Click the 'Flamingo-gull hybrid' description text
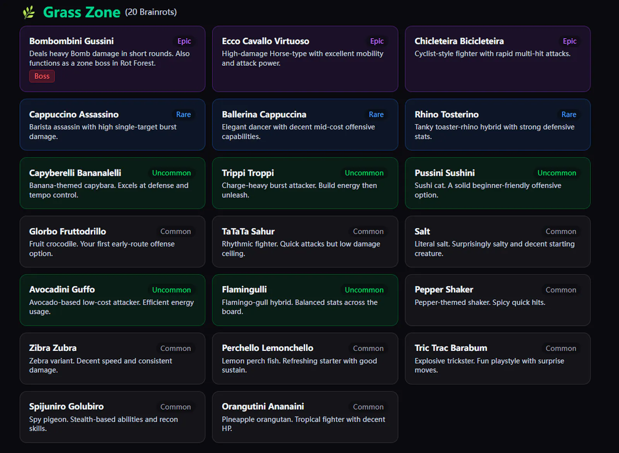Viewport: 619px width, 453px height. tap(299, 307)
